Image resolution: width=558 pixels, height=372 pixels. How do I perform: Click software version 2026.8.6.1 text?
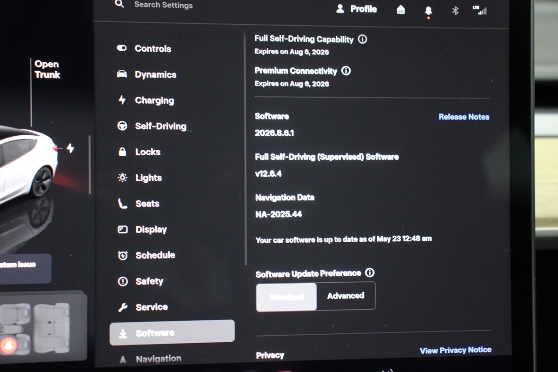(274, 133)
